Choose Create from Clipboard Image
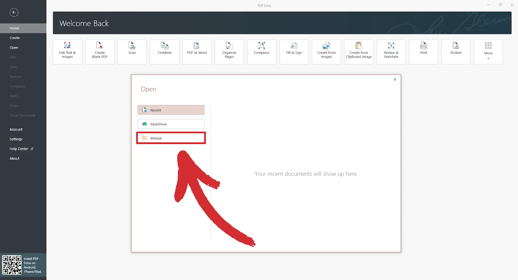This screenshot has height=280, width=518. [359, 52]
